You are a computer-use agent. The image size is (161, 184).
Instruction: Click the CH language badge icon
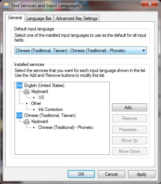[19, 115]
